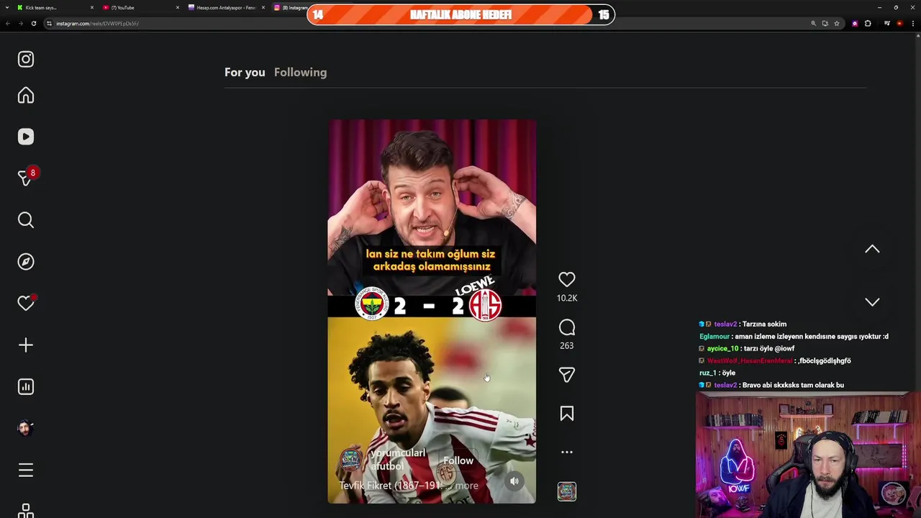Go to the Home feed icon
This screenshot has height=518, width=921.
26,96
